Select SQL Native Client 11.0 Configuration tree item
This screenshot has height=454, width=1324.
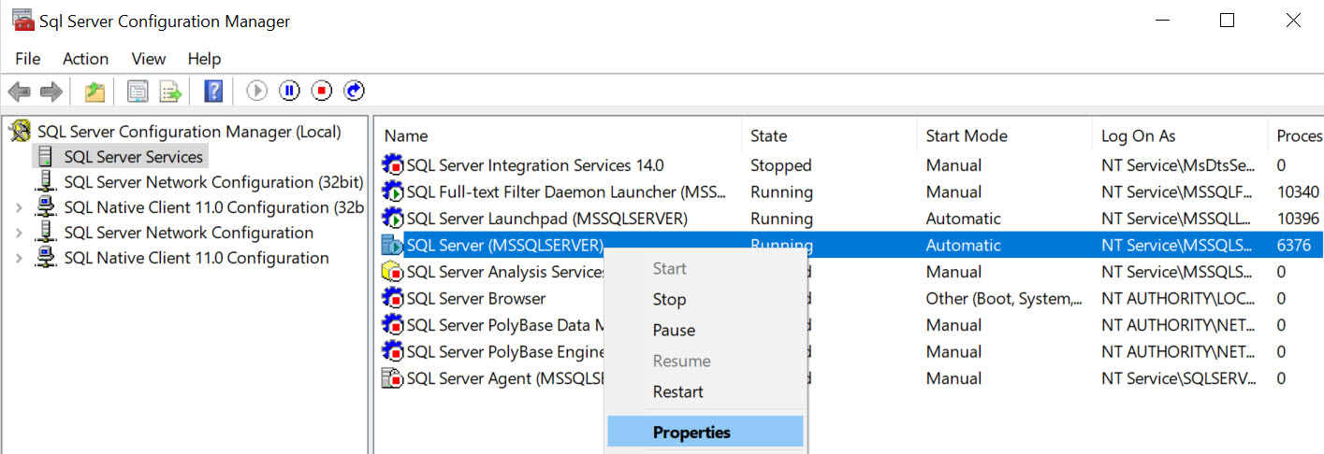[196, 258]
